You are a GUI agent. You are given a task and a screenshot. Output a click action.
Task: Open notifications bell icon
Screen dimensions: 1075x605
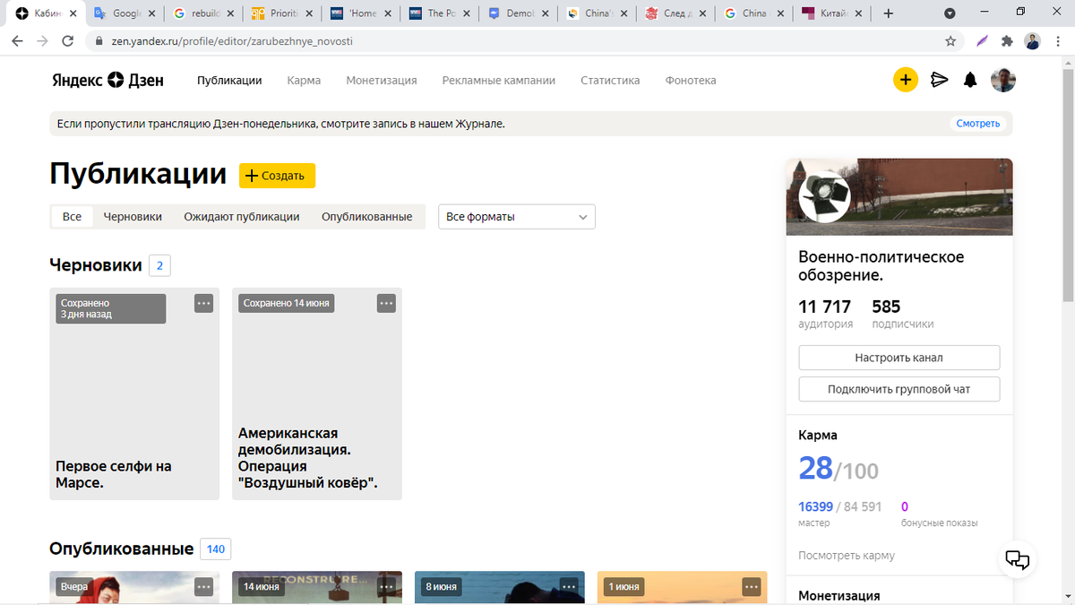(970, 80)
